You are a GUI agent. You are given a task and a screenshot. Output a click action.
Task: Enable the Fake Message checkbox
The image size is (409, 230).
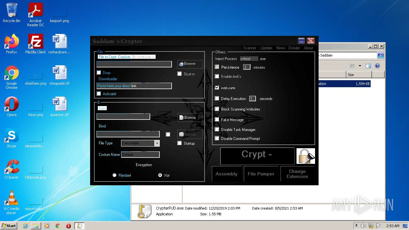pos(217,119)
